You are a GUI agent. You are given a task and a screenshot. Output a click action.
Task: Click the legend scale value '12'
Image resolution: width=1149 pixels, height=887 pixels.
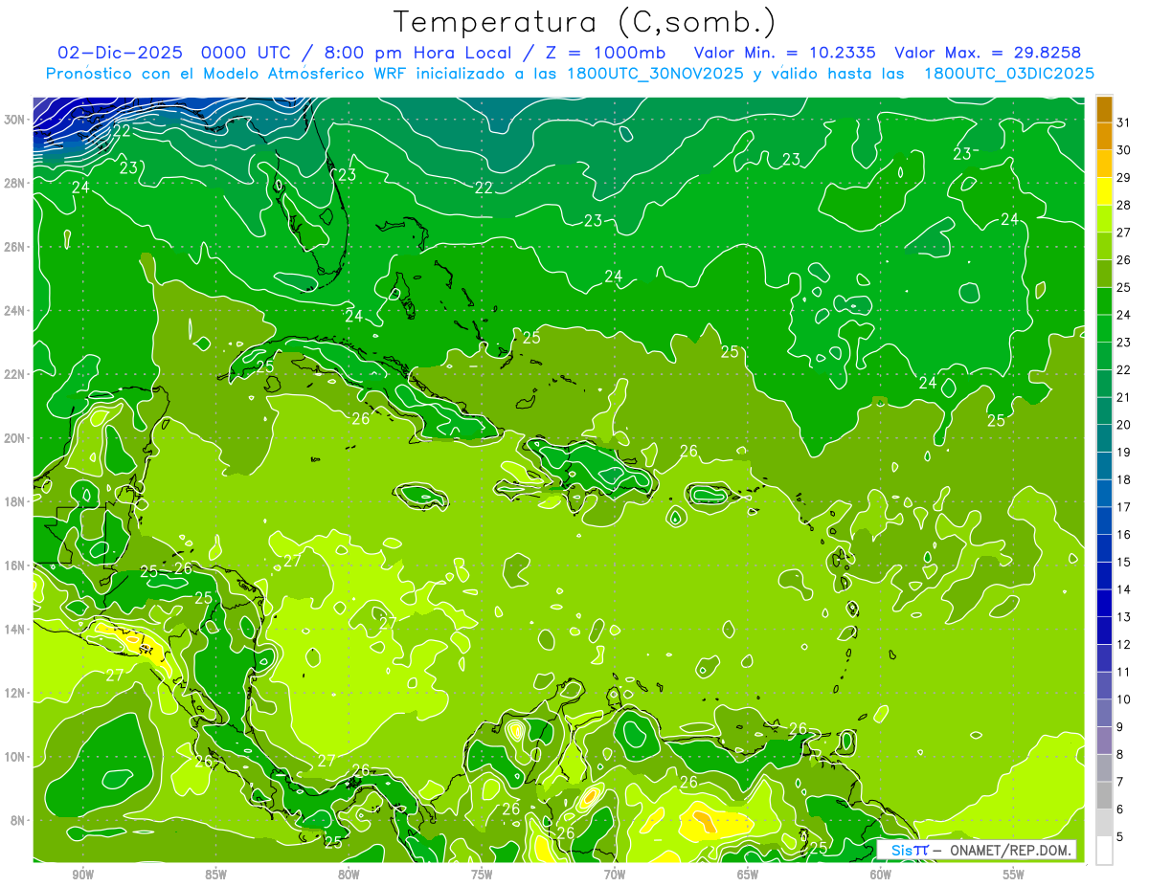pos(1124,645)
